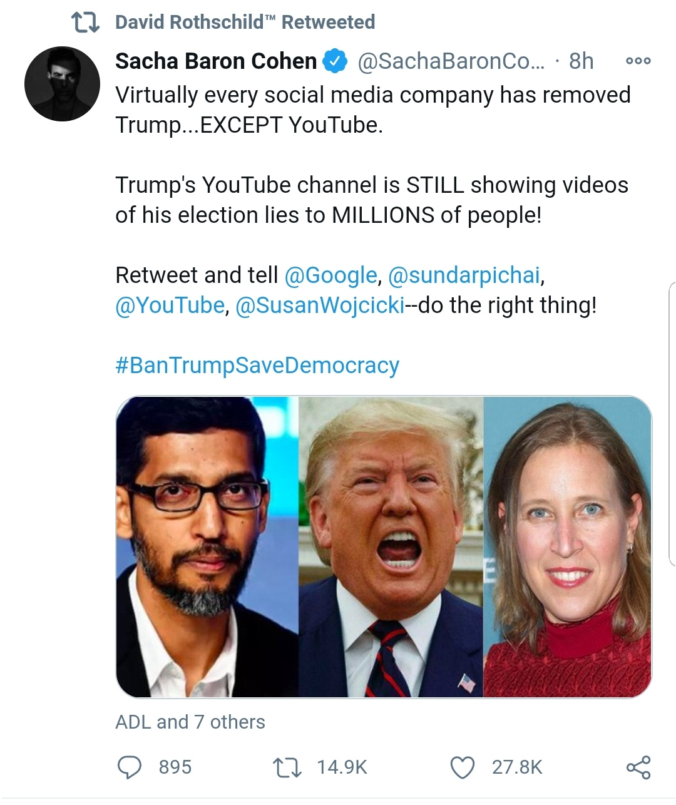The width and height of the screenshot is (676, 805).
Task: Open the middle photo of shouting man
Action: tap(391, 546)
